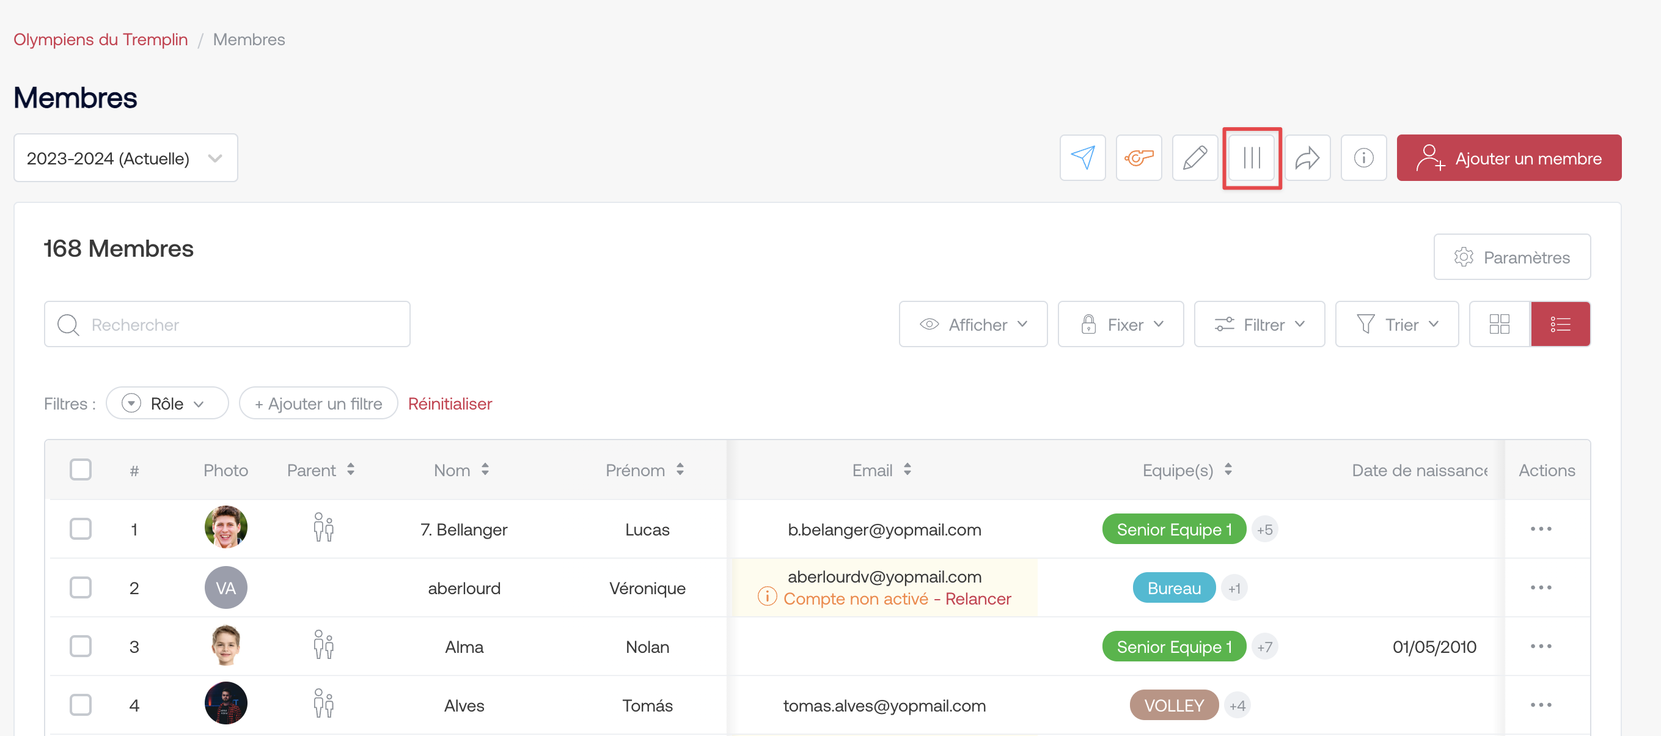Toggle the select all members checkbox
The height and width of the screenshot is (736, 1661).
(x=81, y=469)
